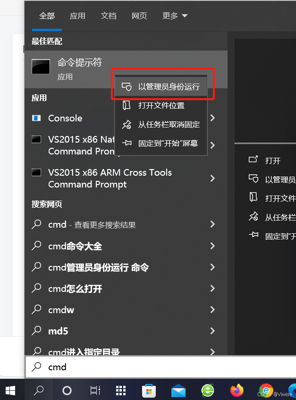The image size is (296, 400).
Task: Click the cmd search input box
Action: click(161, 367)
